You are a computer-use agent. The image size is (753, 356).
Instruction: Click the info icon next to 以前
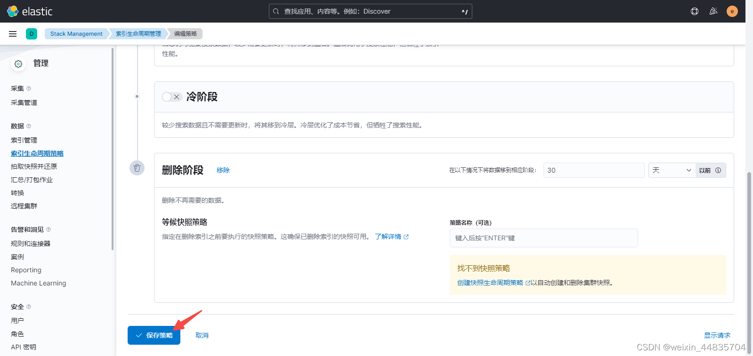[718, 170]
